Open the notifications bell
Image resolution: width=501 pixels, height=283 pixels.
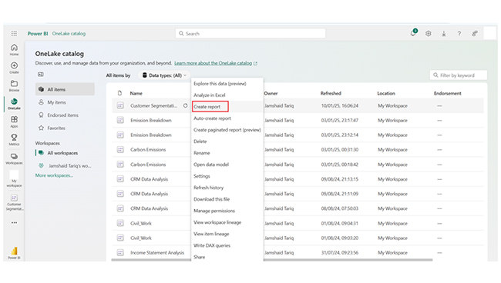(413, 33)
